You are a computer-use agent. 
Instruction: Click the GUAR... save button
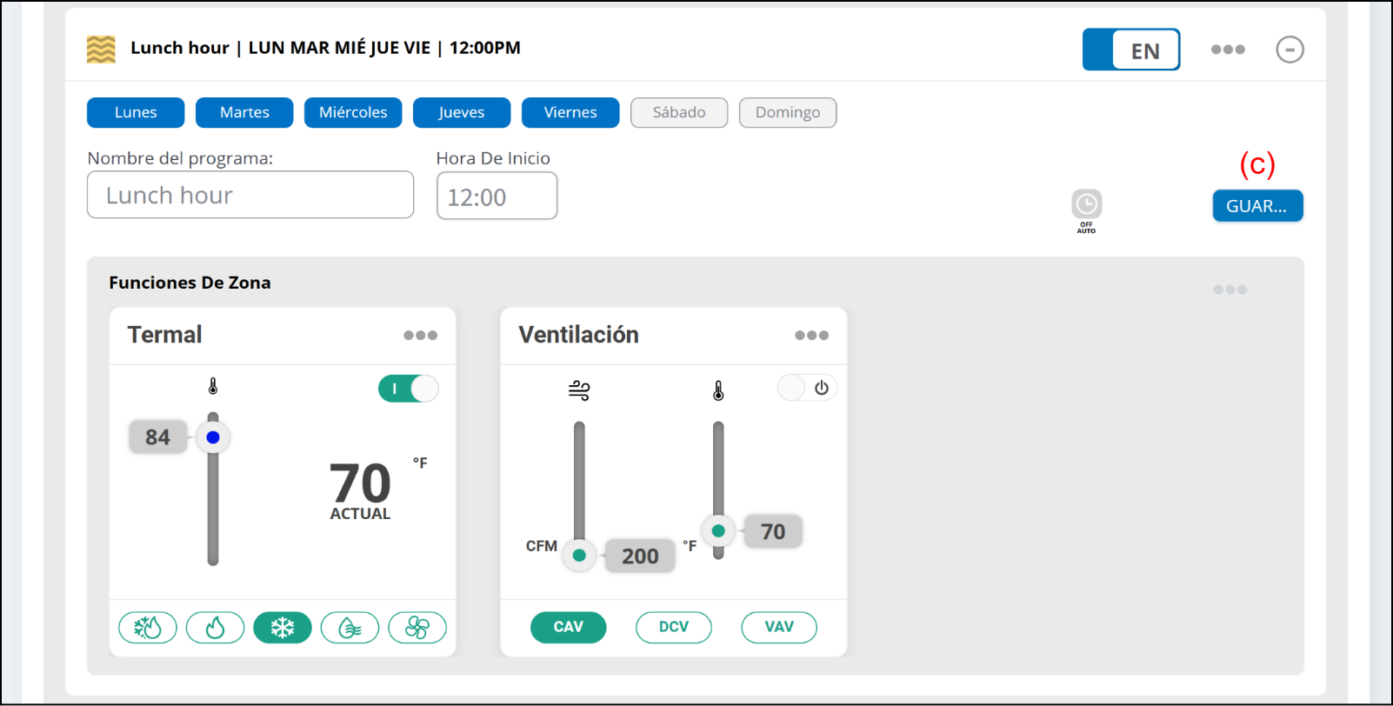click(1257, 206)
